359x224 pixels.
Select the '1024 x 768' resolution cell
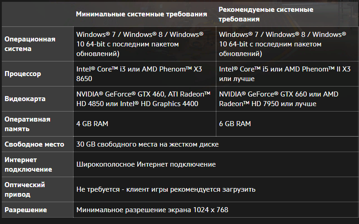(216, 210)
